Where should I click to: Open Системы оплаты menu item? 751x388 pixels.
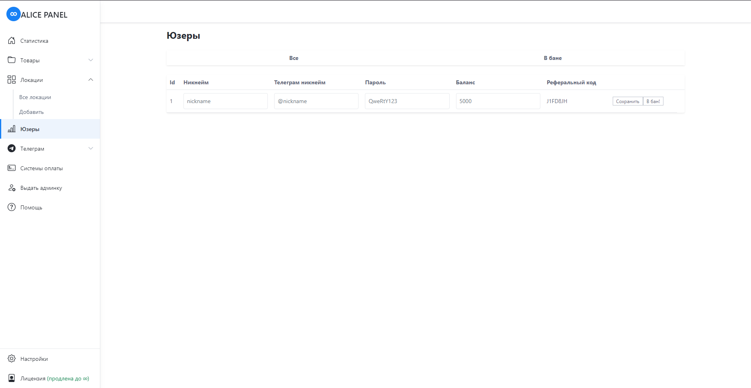50,168
